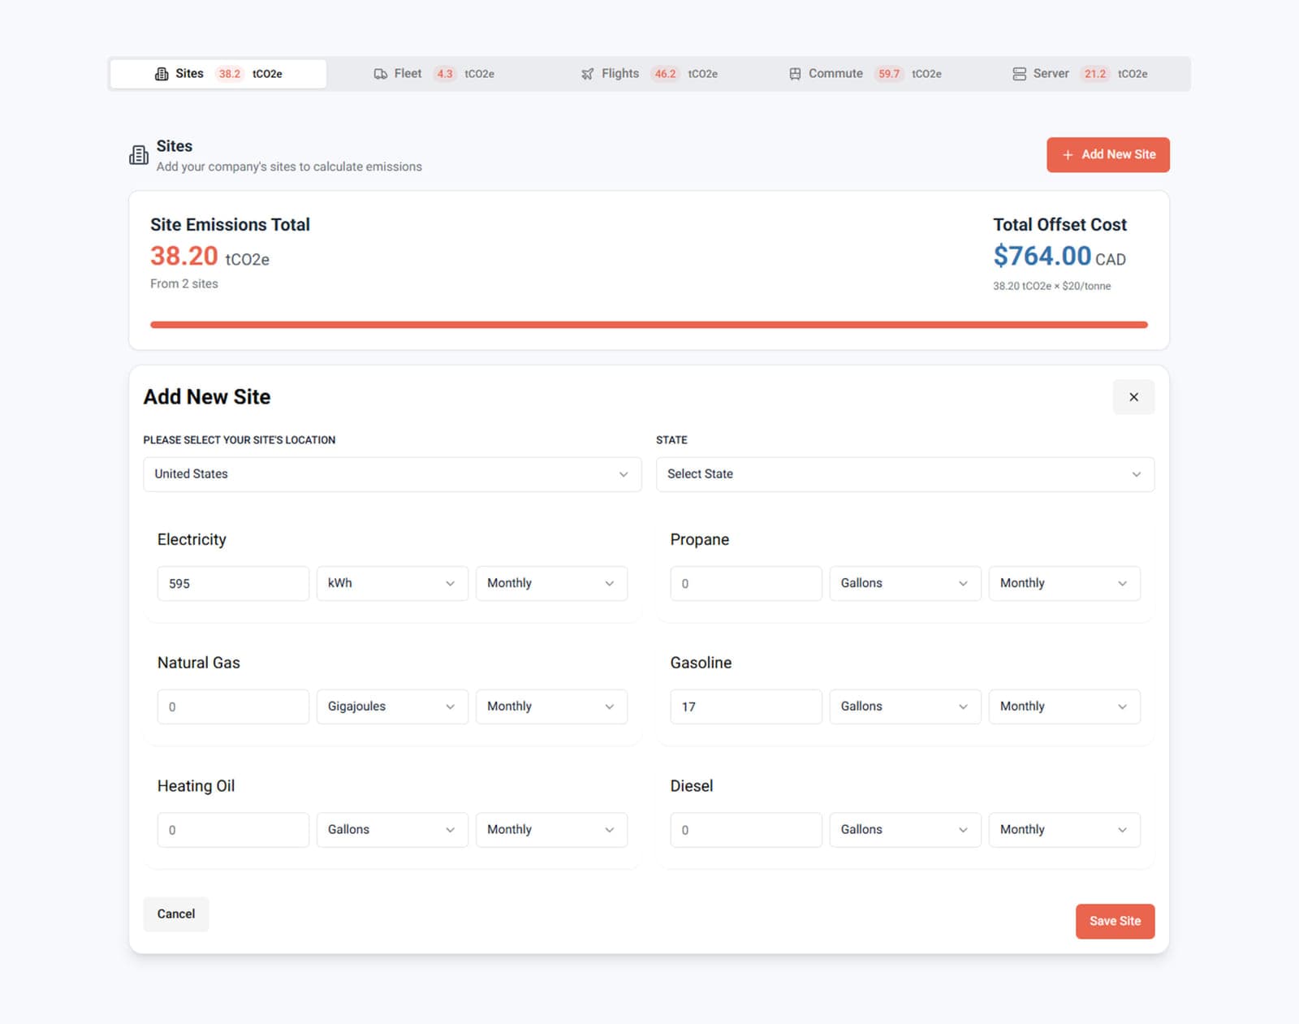Open the site location country dropdown
This screenshot has height=1024, width=1299.
tap(392, 474)
